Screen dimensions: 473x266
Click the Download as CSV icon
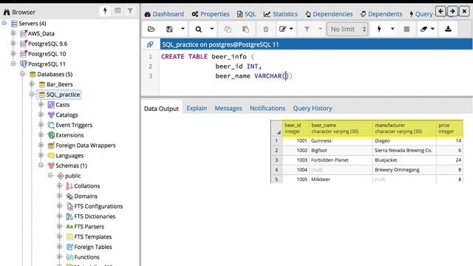[448, 30]
